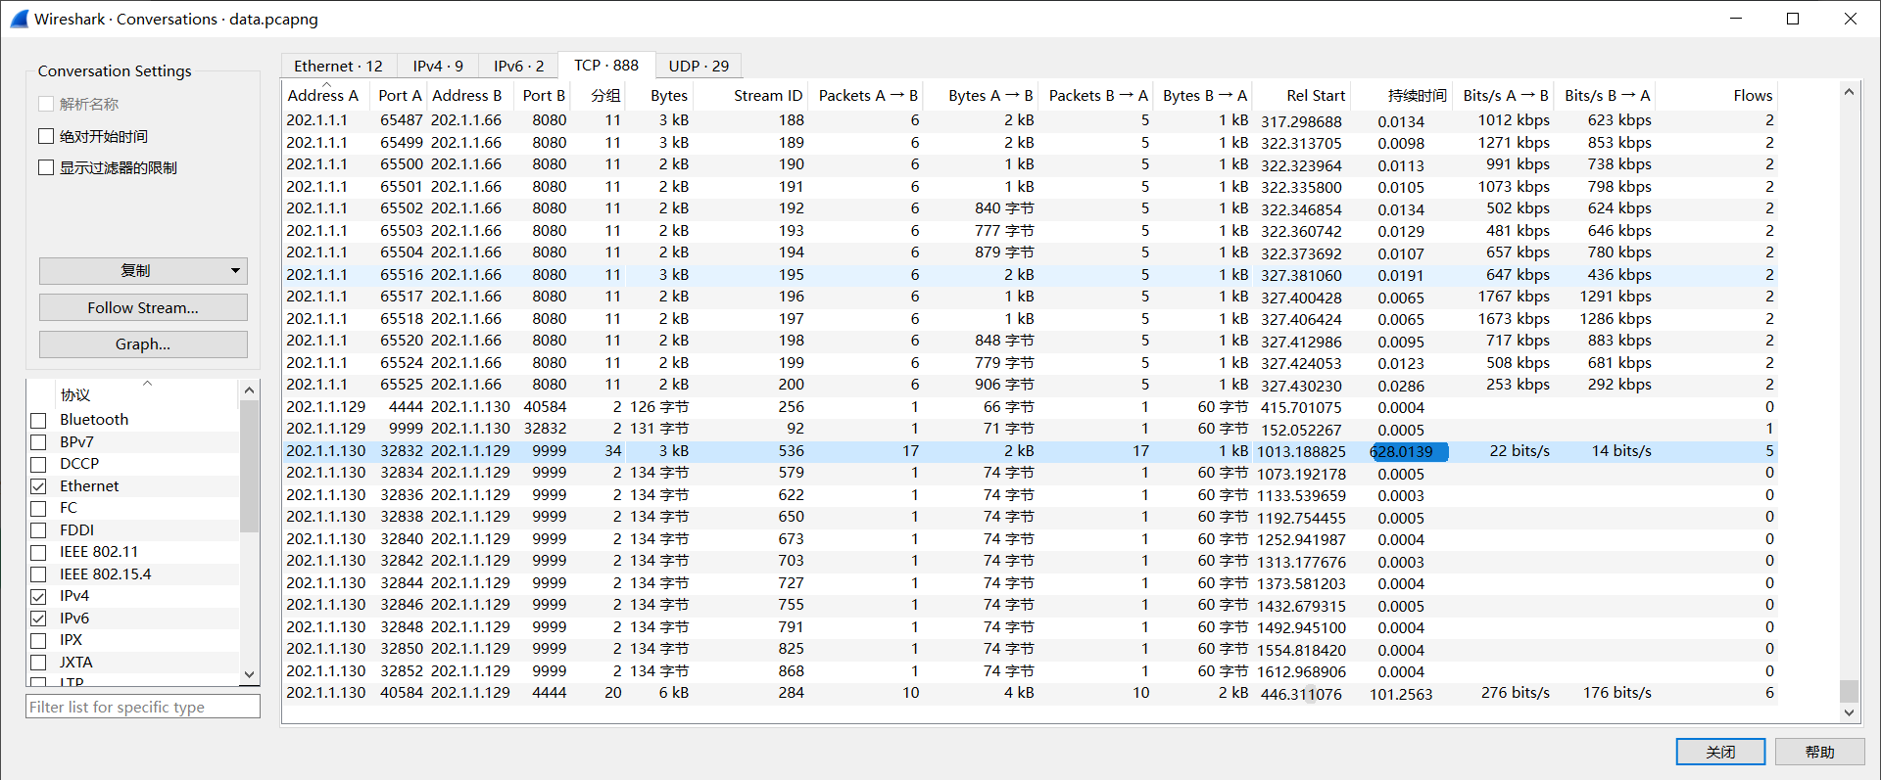This screenshot has height=780, width=1881.
Task: Select the TCP · 888 tab
Action: click(606, 65)
